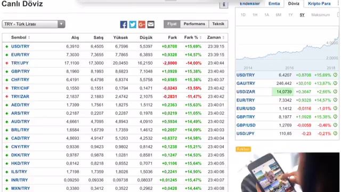Screen dimensions: 341x192
Task: Click the clock icon in USD/JPY sidebar row
Action: [335, 133]
